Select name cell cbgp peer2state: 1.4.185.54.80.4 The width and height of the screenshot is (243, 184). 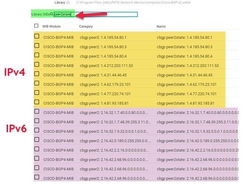pyautogui.click(x=184, y=56)
